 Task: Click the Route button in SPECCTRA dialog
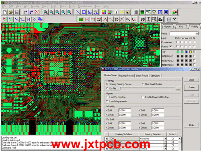[x=191, y=87]
